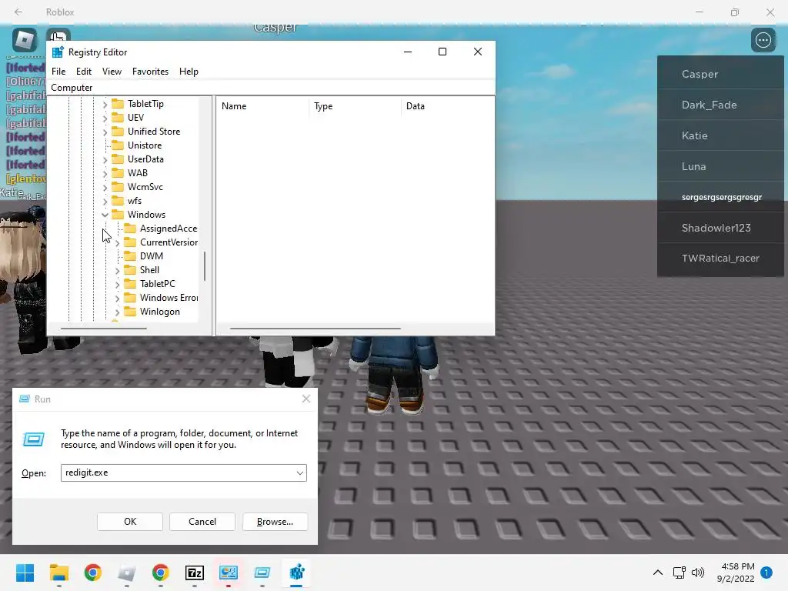Select the Unistore folder icon
The width and height of the screenshot is (788, 591).
118,145
